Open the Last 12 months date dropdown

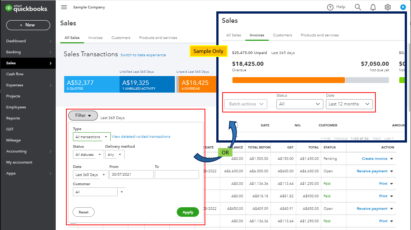click(x=349, y=104)
